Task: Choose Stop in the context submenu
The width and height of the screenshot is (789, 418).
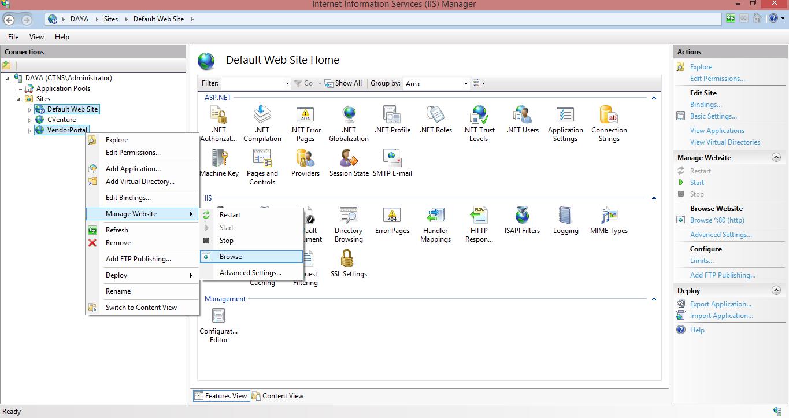Action: pos(251,241)
